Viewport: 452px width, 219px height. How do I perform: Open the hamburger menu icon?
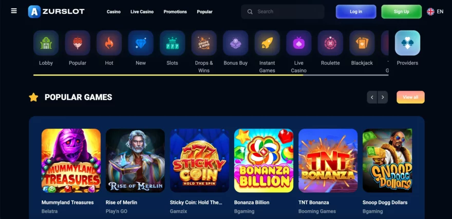14,11
